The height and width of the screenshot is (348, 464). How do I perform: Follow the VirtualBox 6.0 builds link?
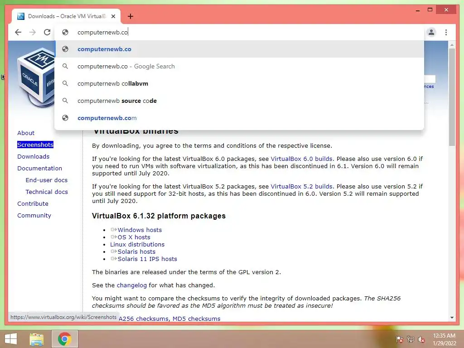(301, 159)
